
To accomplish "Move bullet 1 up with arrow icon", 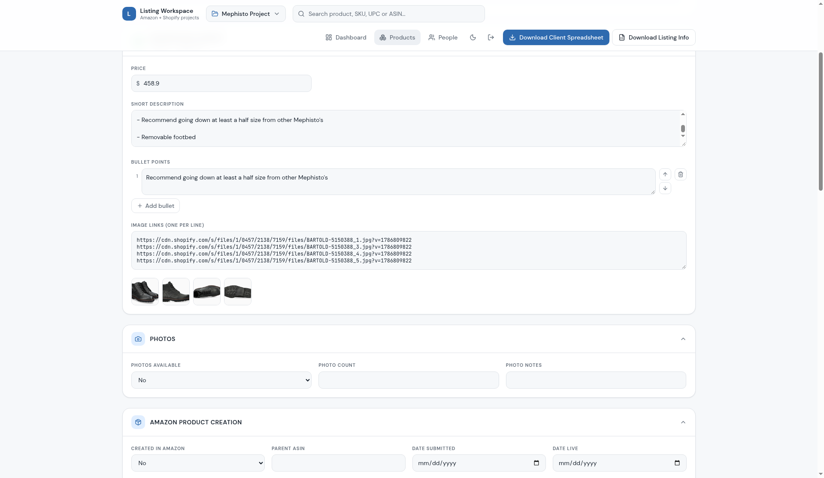I will [x=665, y=174].
